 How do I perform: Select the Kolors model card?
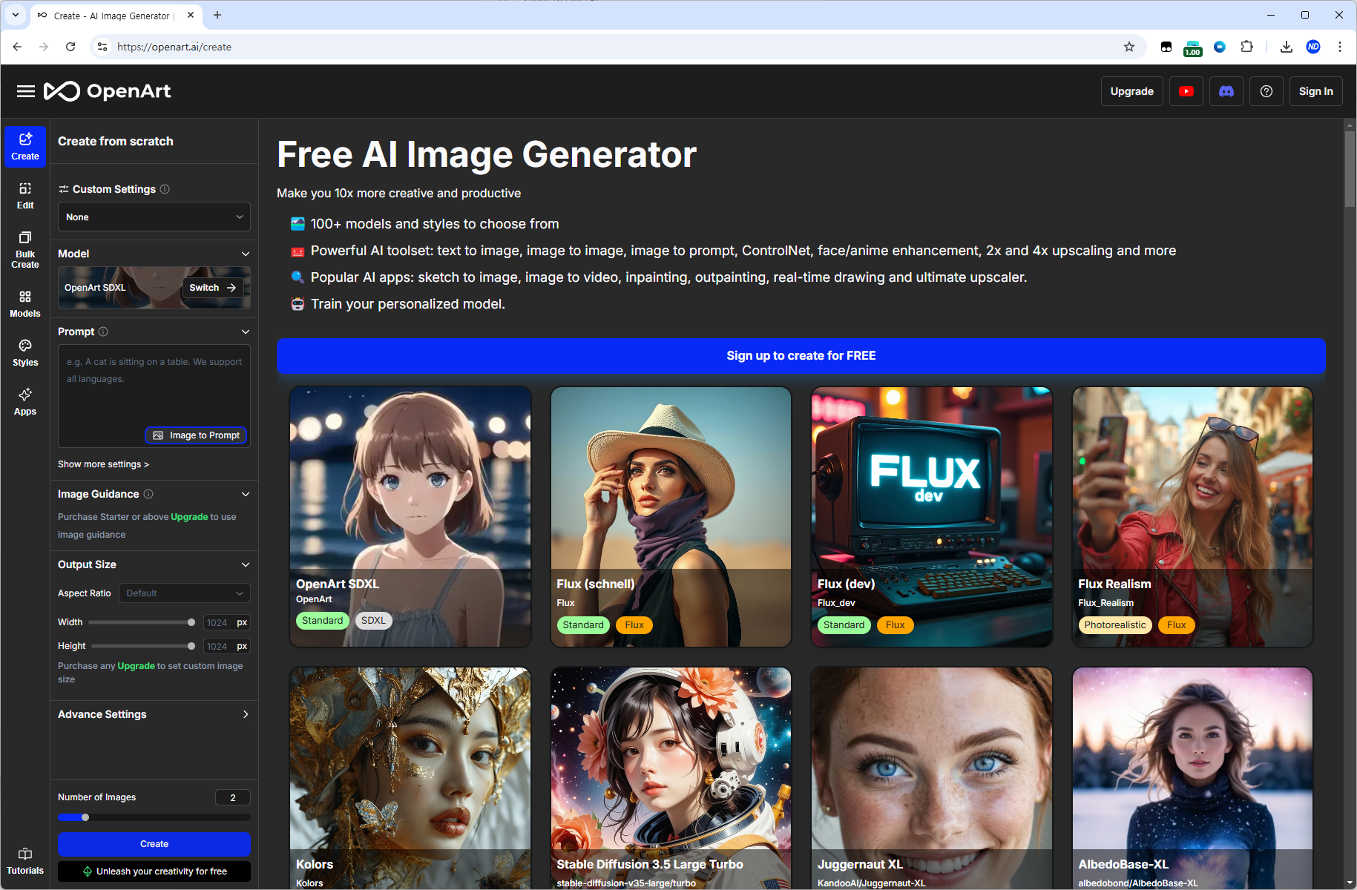(x=410, y=777)
